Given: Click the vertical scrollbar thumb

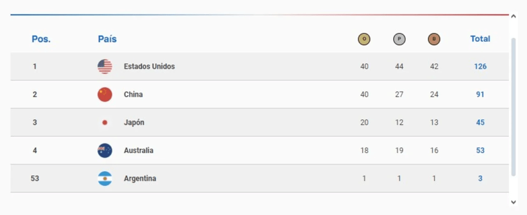Looking at the screenshot, I should [513, 105].
